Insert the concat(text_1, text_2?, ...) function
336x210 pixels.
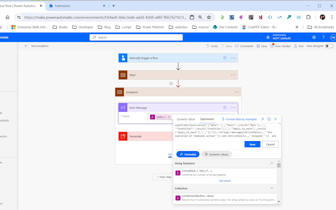coord(225,173)
